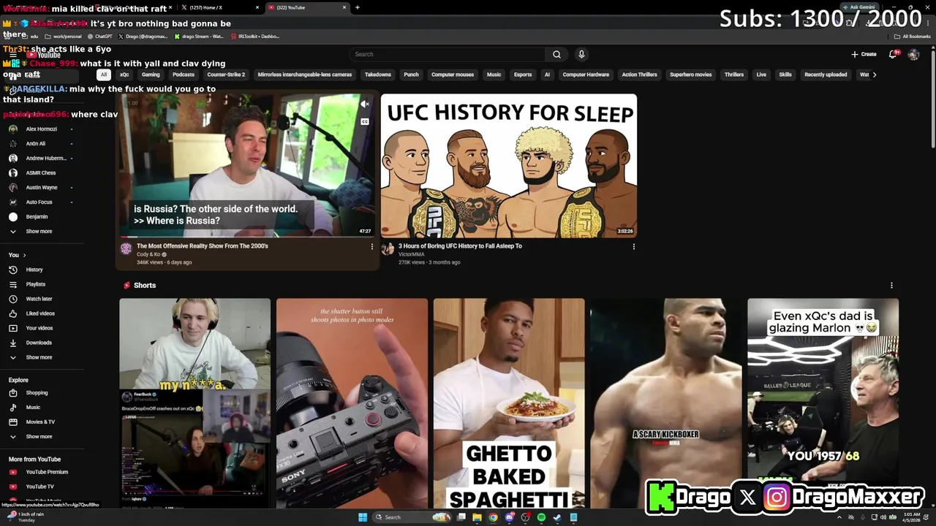This screenshot has height=526, width=936.
Task: Open Spotify from the taskbar
Action: [x=541, y=517]
